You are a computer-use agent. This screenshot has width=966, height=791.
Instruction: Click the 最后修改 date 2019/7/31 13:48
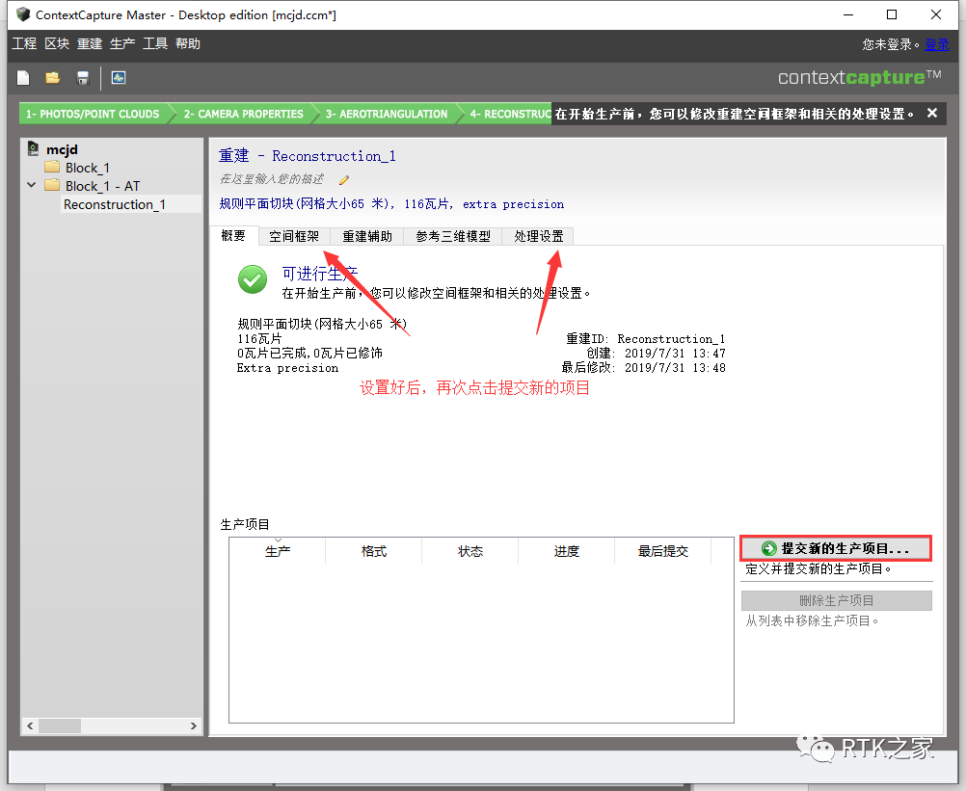coord(675,367)
